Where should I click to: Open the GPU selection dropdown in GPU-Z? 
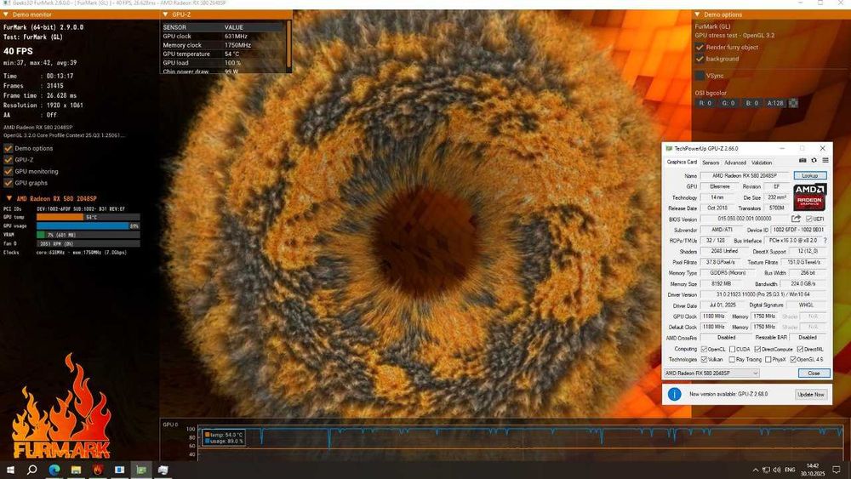coord(711,374)
